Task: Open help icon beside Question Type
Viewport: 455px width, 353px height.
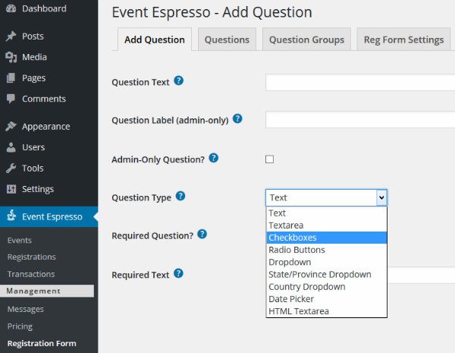Action: tap(180, 196)
